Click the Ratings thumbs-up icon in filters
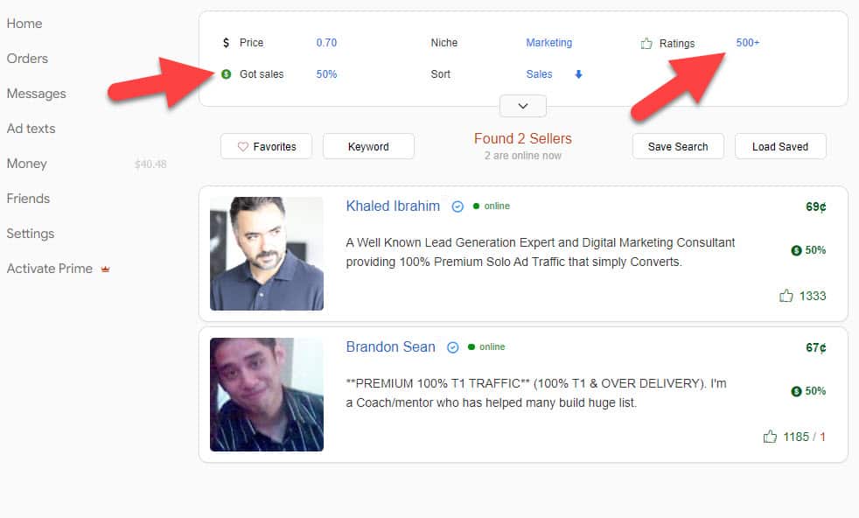 pyautogui.click(x=646, y=43)
